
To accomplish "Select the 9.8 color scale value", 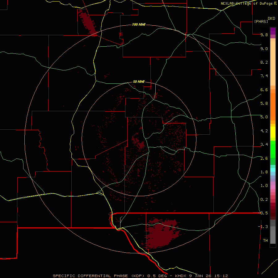I will [x=264, y=35].
